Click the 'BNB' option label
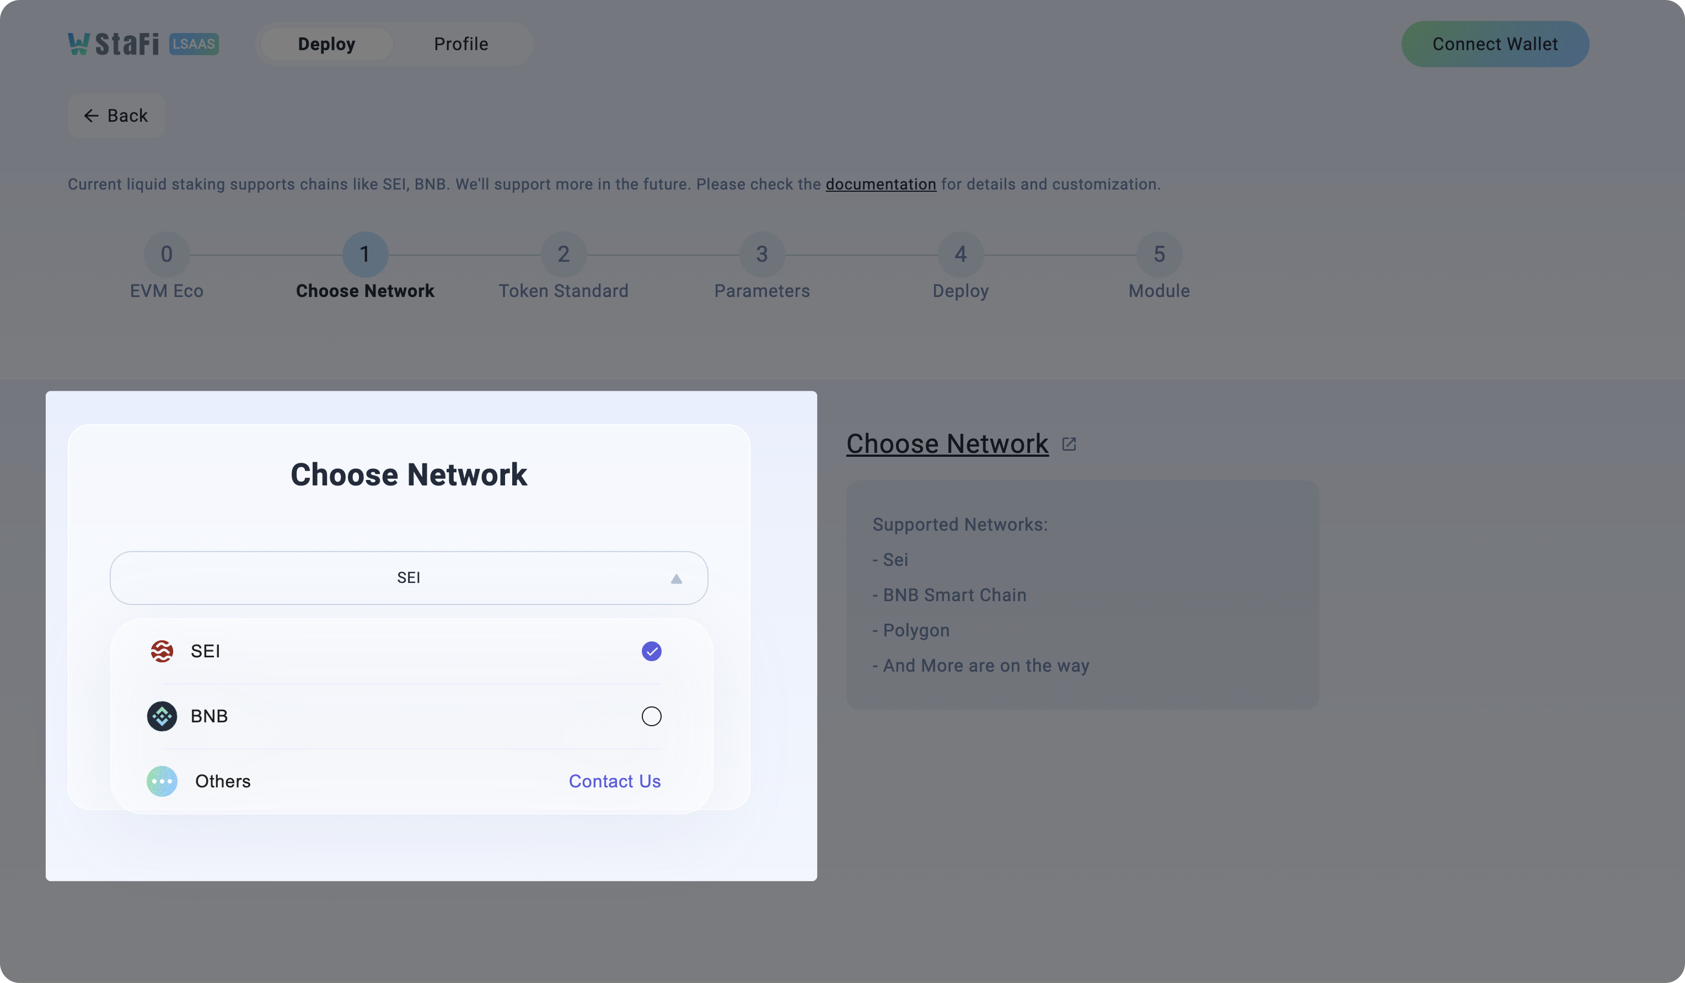Screen dimensions: 1685x983 coord(210,716)
